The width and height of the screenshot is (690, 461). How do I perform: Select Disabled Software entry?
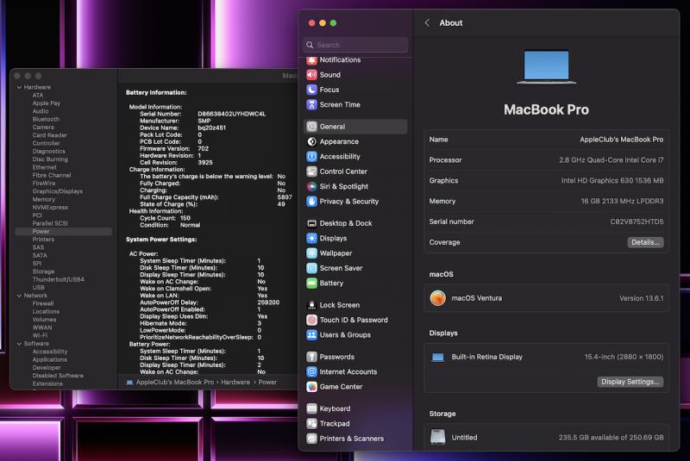pyautogui.click(x=58, y=376)
